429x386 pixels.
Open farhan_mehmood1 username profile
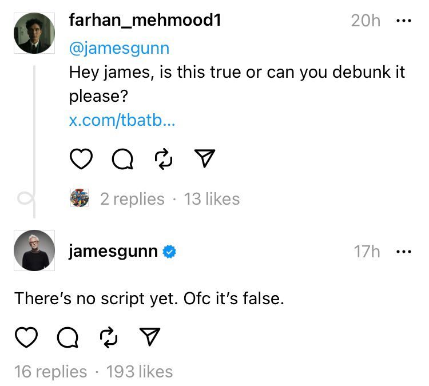(145, 21)
